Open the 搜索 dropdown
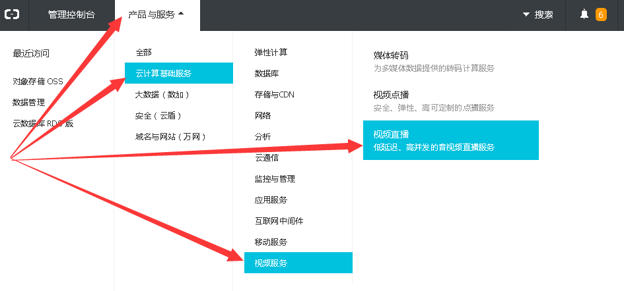The height and width of the screenshot is (291, 624). click(538, 14)
